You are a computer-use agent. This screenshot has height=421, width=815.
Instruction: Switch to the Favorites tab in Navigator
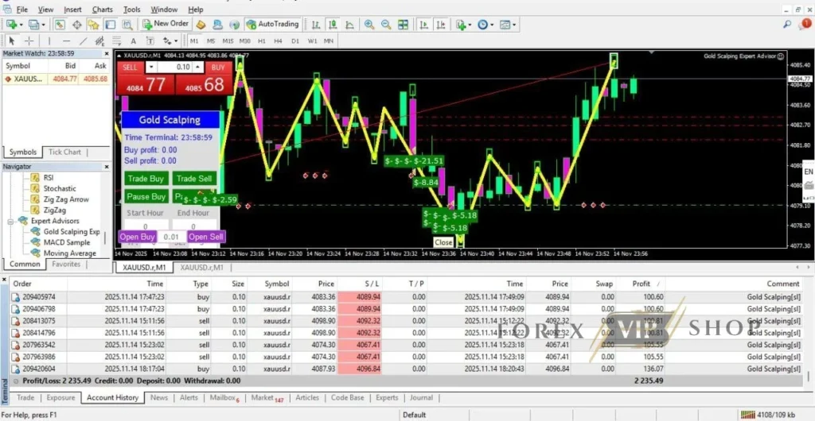coord(67,264)
